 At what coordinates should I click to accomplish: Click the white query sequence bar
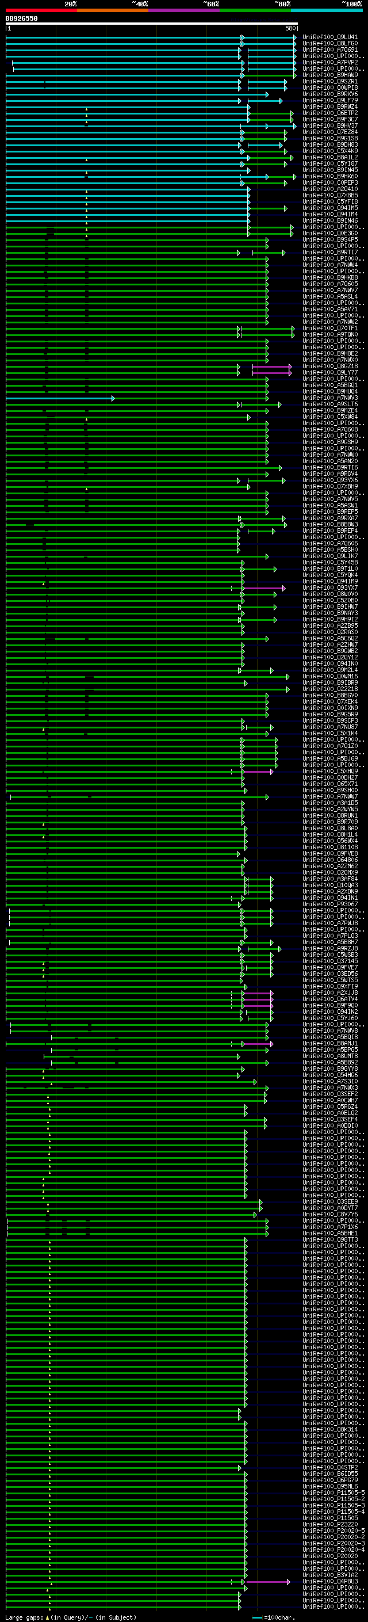(152, 24)
